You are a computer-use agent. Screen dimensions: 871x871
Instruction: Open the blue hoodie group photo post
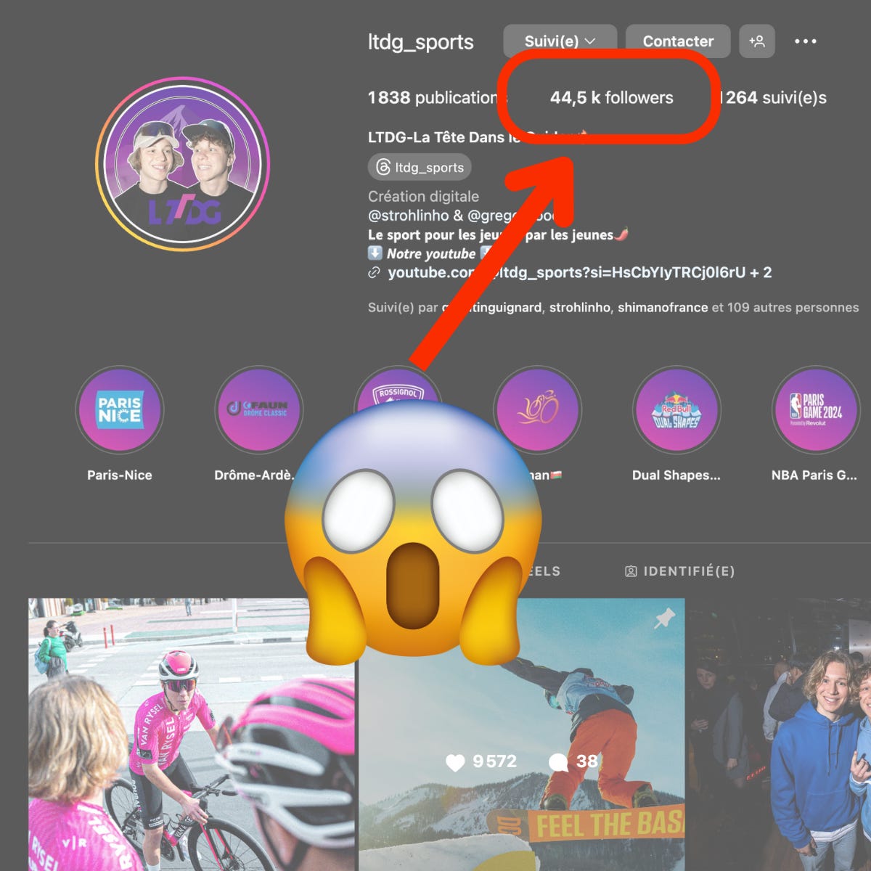pyautogui.click(x=780, y=735)
